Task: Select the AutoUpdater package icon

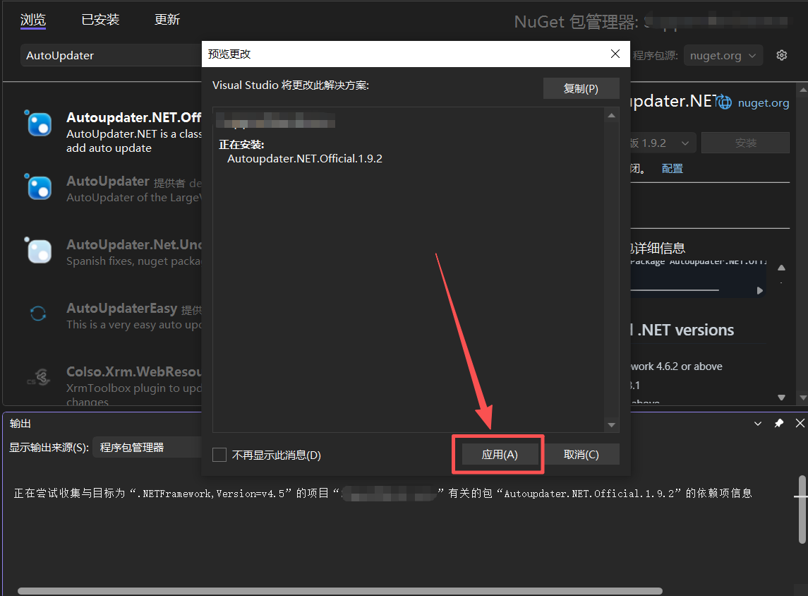Action: pyautogui.click(x=39, y=187)
